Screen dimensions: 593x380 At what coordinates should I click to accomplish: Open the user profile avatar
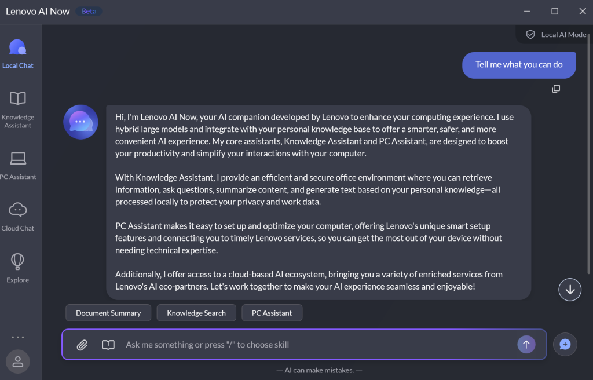click(18, 361)
